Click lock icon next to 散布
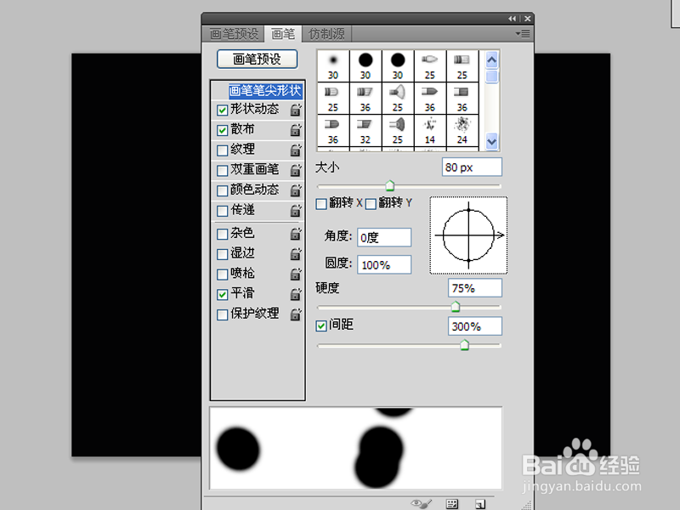Image resolution: width=680 pixels, height=510 pixels. (296, 130)
